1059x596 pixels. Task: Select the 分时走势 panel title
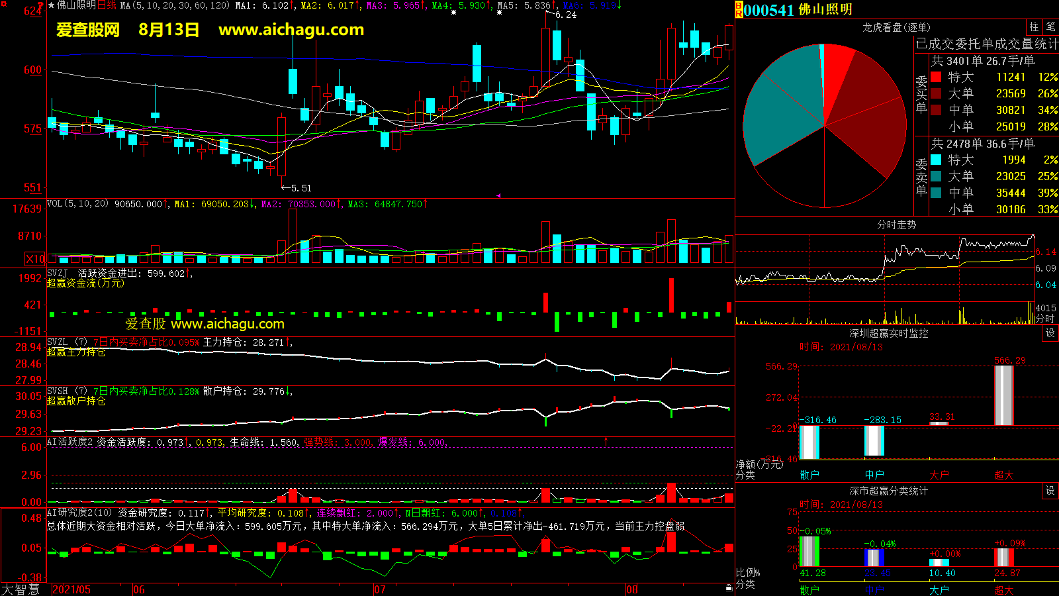tap(896, 225)
